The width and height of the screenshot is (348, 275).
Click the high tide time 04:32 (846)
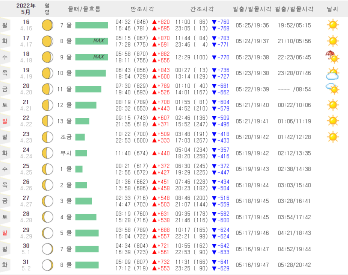coord(132,22)
